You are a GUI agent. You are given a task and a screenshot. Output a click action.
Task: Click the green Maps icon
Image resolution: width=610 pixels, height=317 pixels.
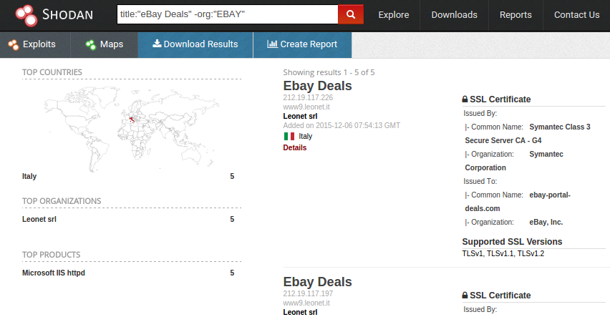coord(91,45)
